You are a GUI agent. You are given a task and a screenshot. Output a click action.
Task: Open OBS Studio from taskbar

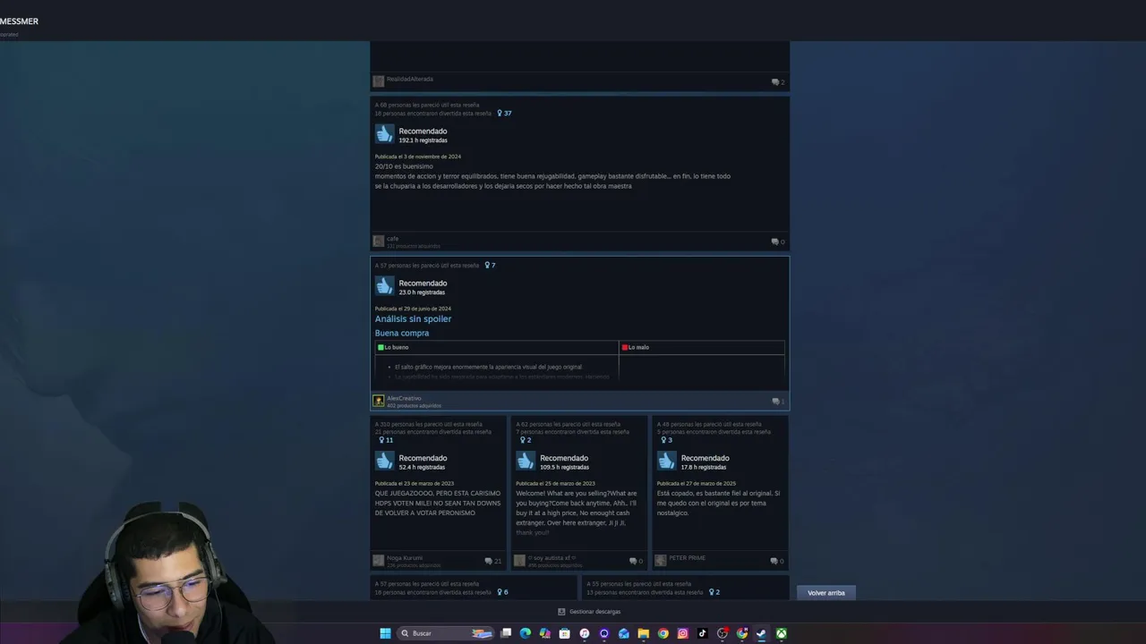[x=723, y=633]
